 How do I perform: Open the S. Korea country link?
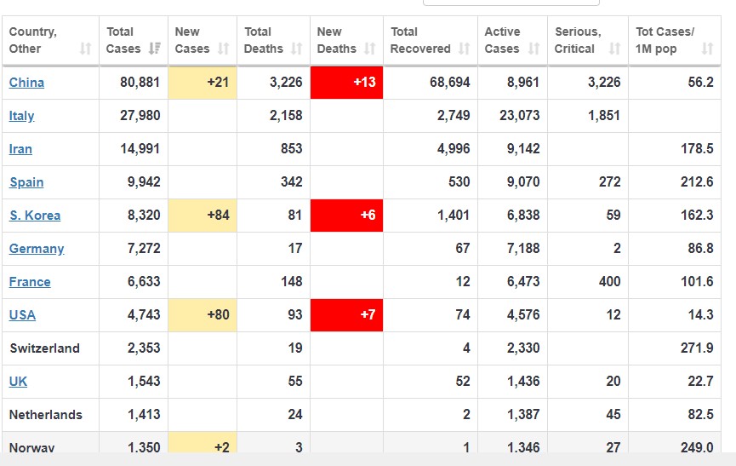pyautogui.click(x=35, y=216)
